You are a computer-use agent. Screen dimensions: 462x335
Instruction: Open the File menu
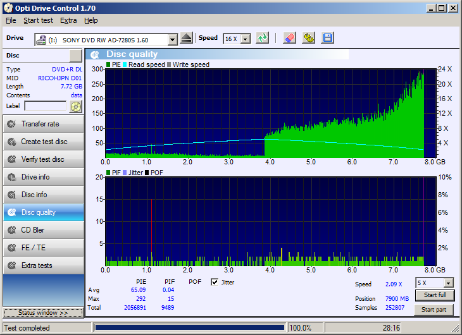[11, 20]
